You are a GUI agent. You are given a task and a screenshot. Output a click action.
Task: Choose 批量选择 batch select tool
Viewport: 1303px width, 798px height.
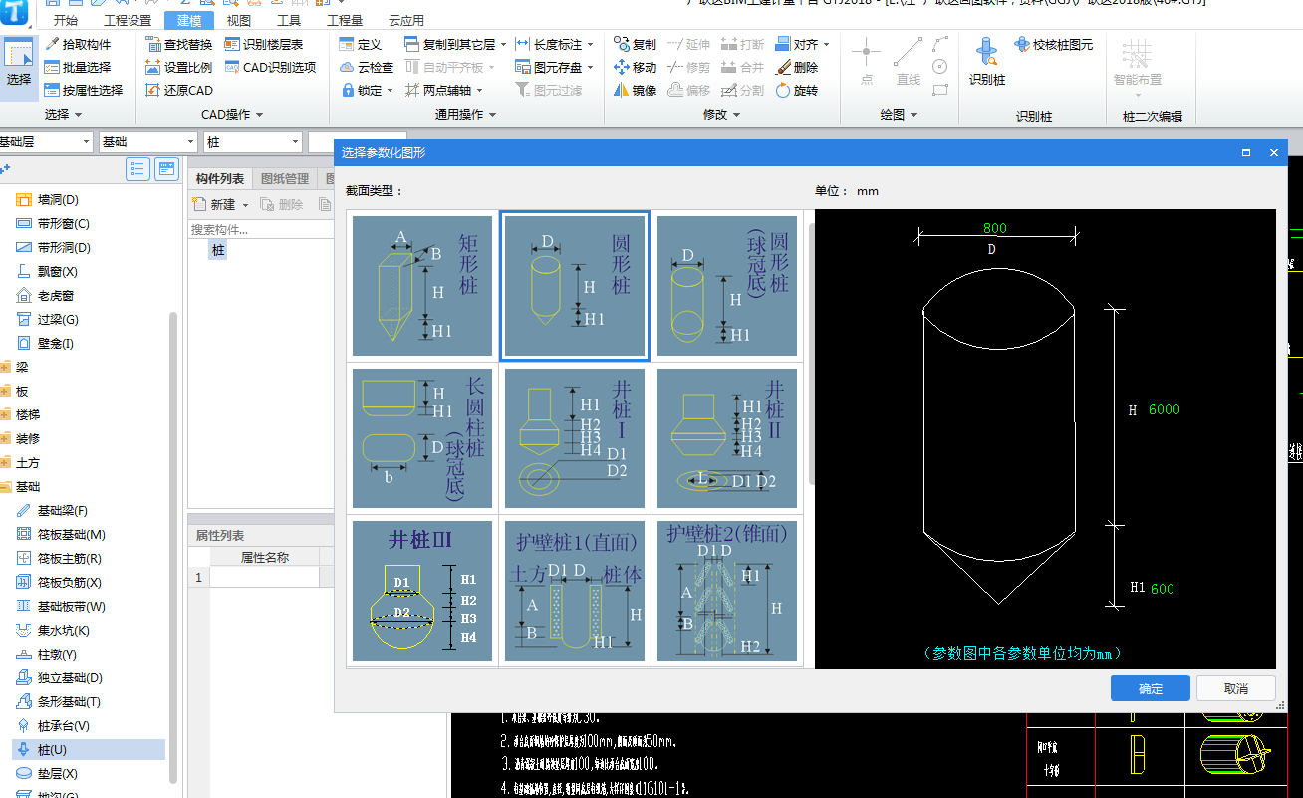pyautogui.click(x=77, y=67)
